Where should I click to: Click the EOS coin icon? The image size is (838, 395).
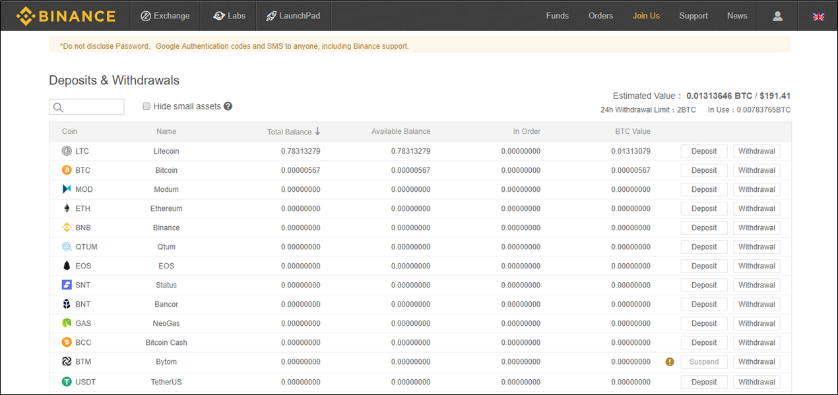click(67, 266)
